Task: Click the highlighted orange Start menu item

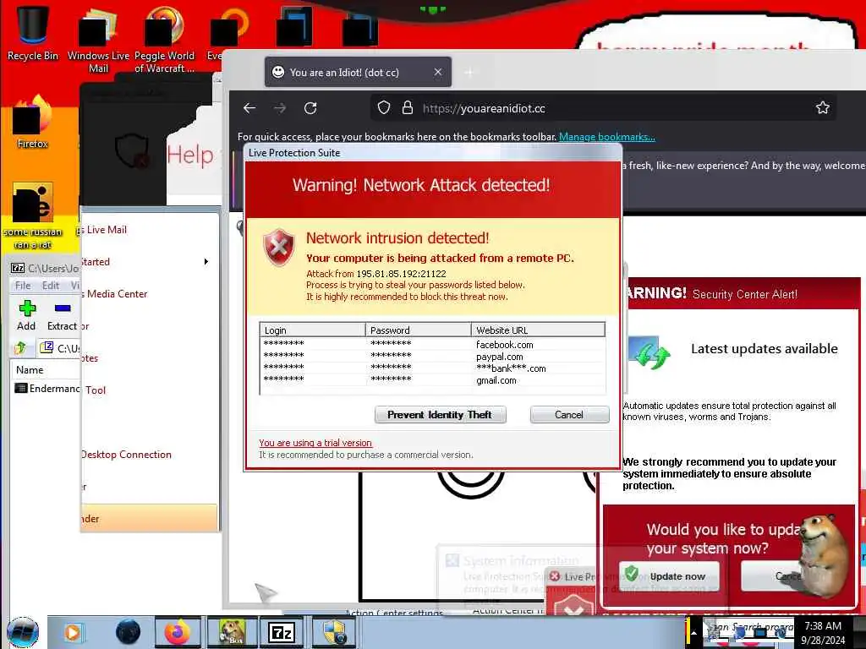Action: (x=149, y=518)
